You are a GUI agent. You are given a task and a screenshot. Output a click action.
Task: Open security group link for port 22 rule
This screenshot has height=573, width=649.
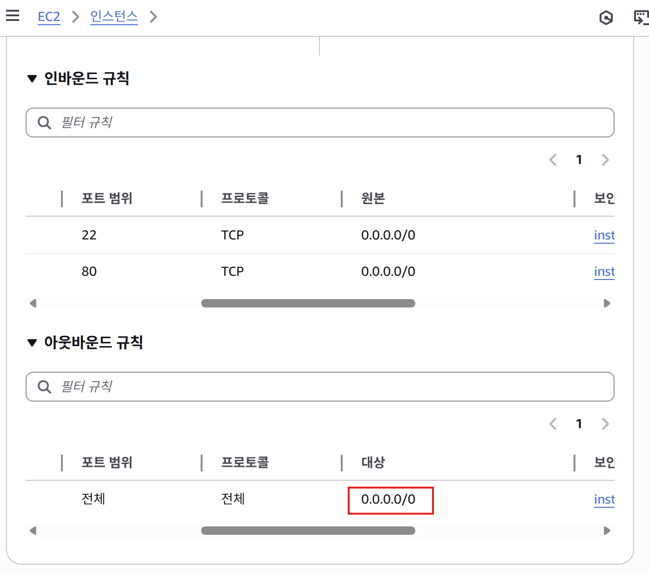point(604,235)
